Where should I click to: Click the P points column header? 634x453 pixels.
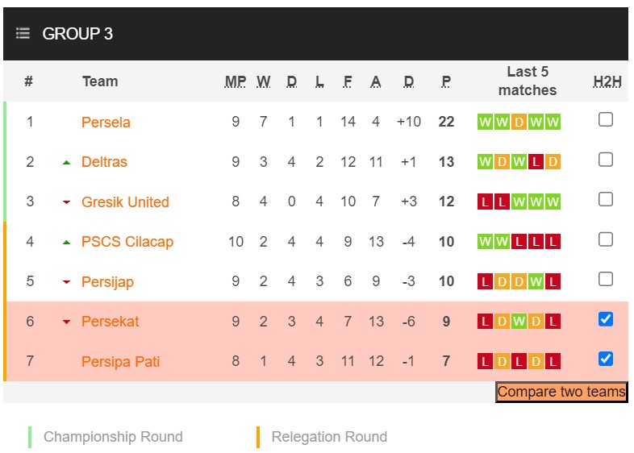[446, 81]
